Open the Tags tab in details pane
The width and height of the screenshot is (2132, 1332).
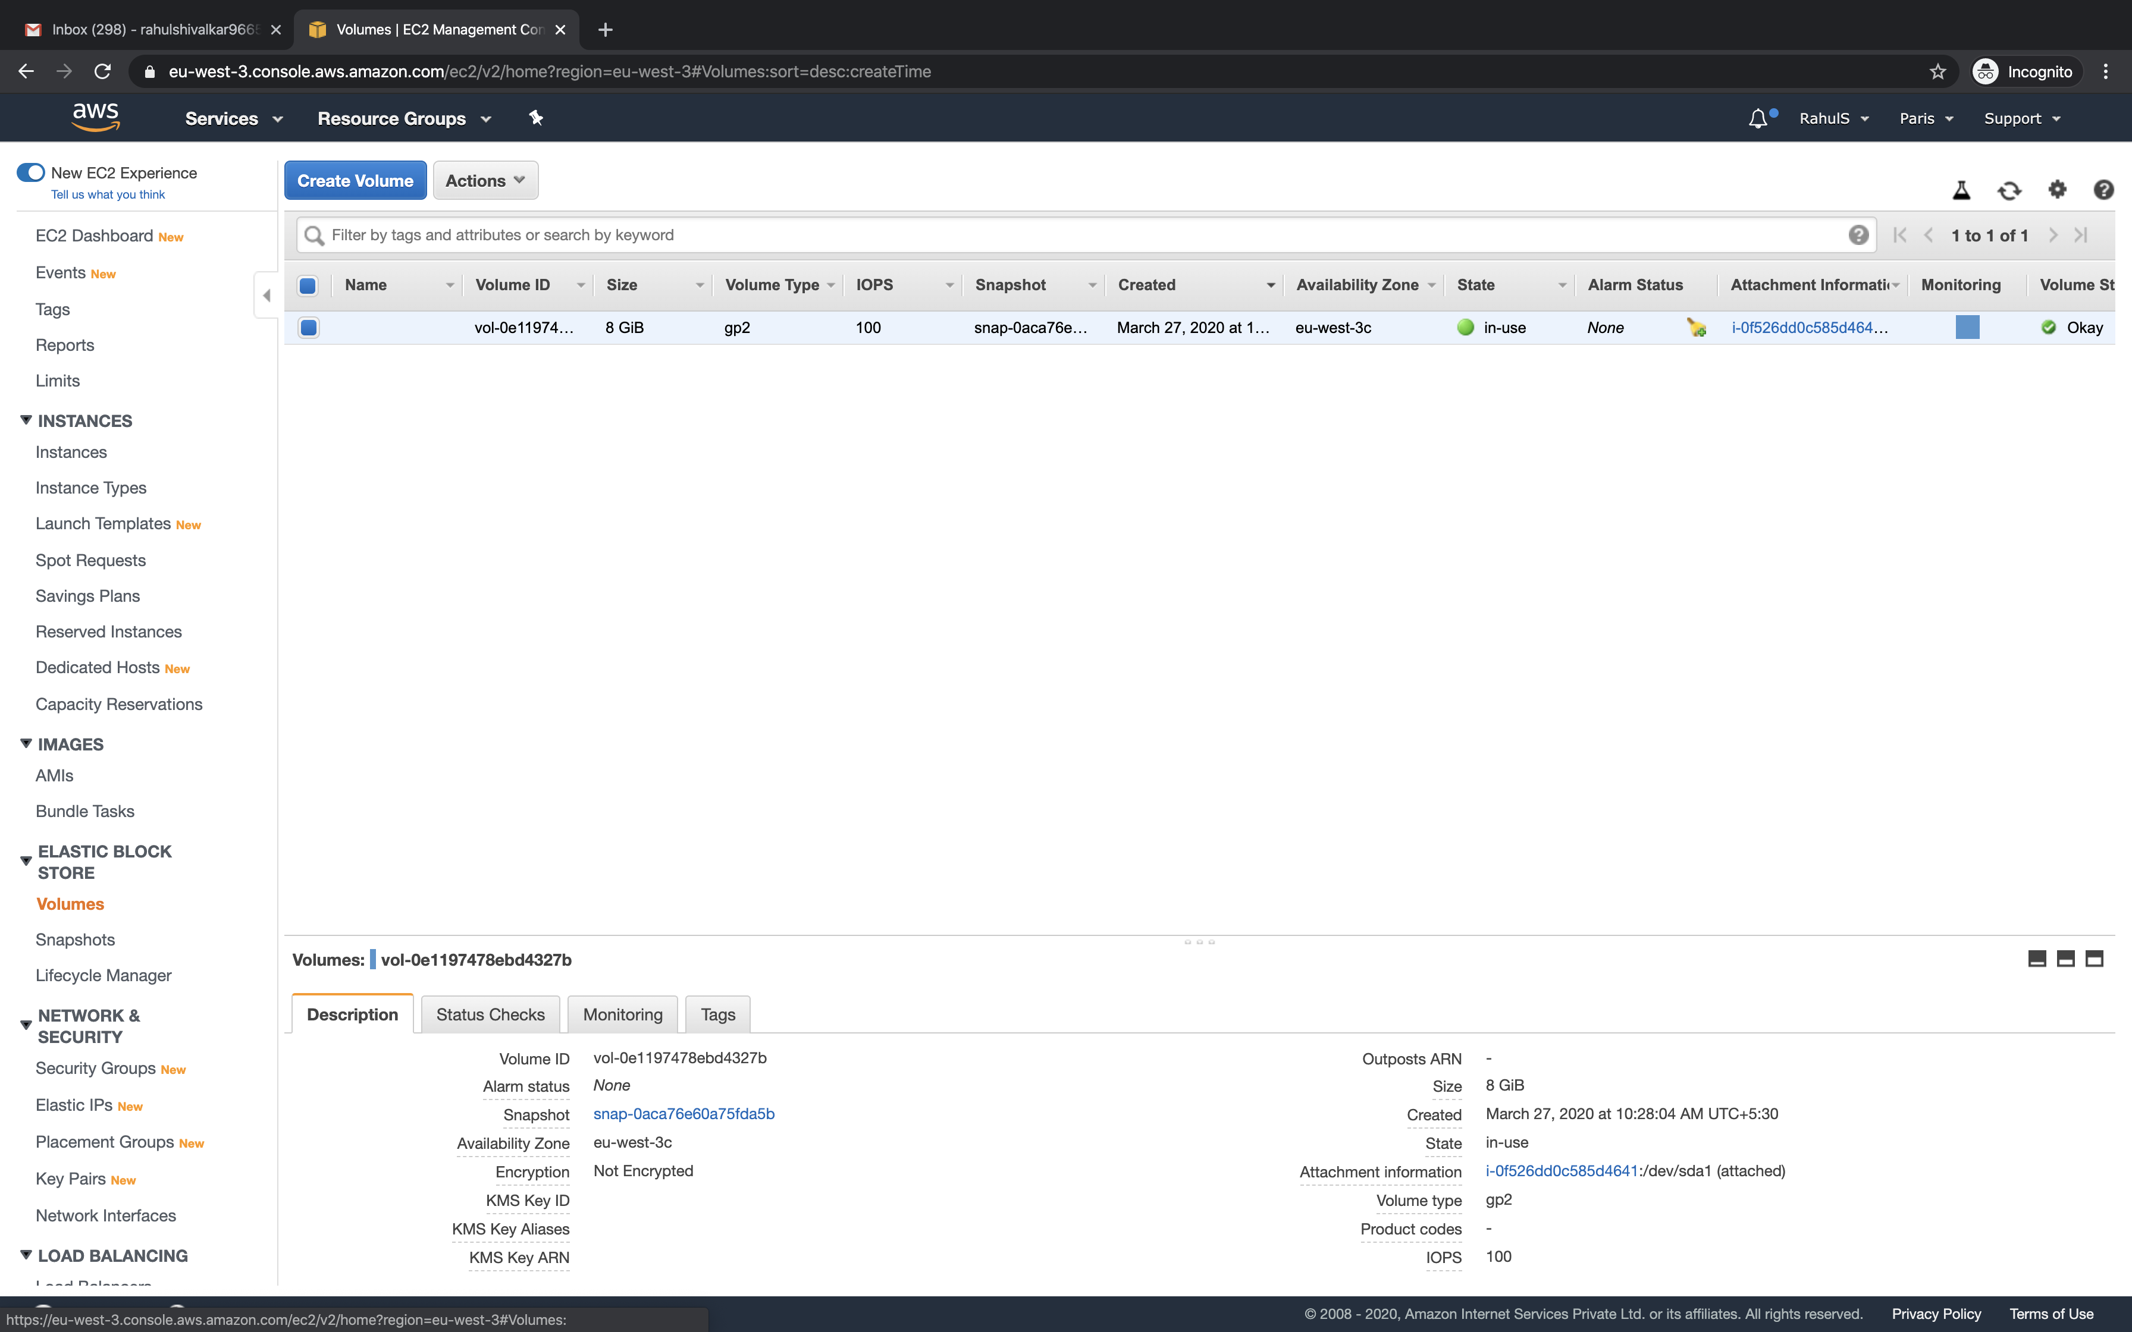pos(717,1014)
